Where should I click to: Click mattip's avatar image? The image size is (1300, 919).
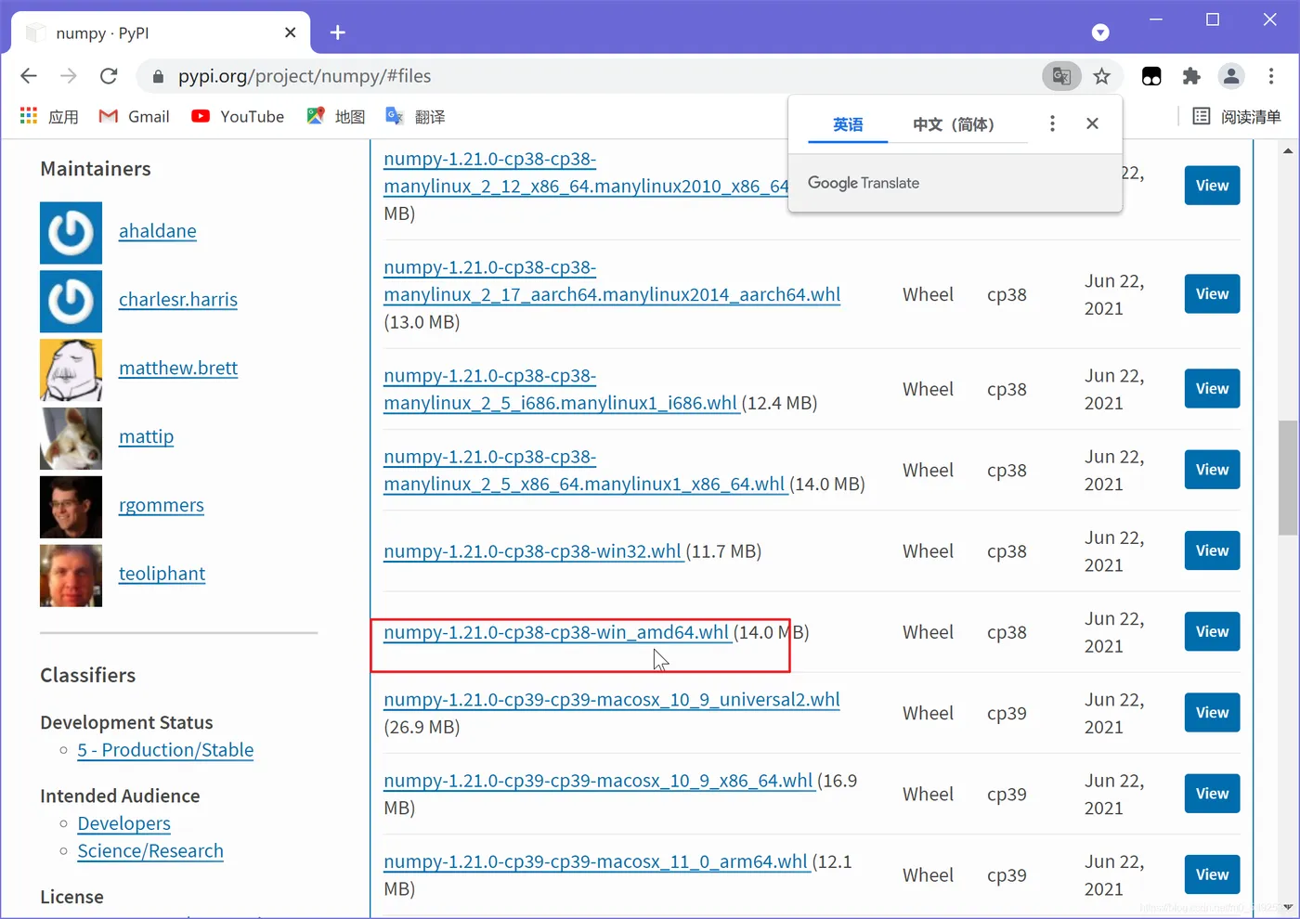[71, 439]
